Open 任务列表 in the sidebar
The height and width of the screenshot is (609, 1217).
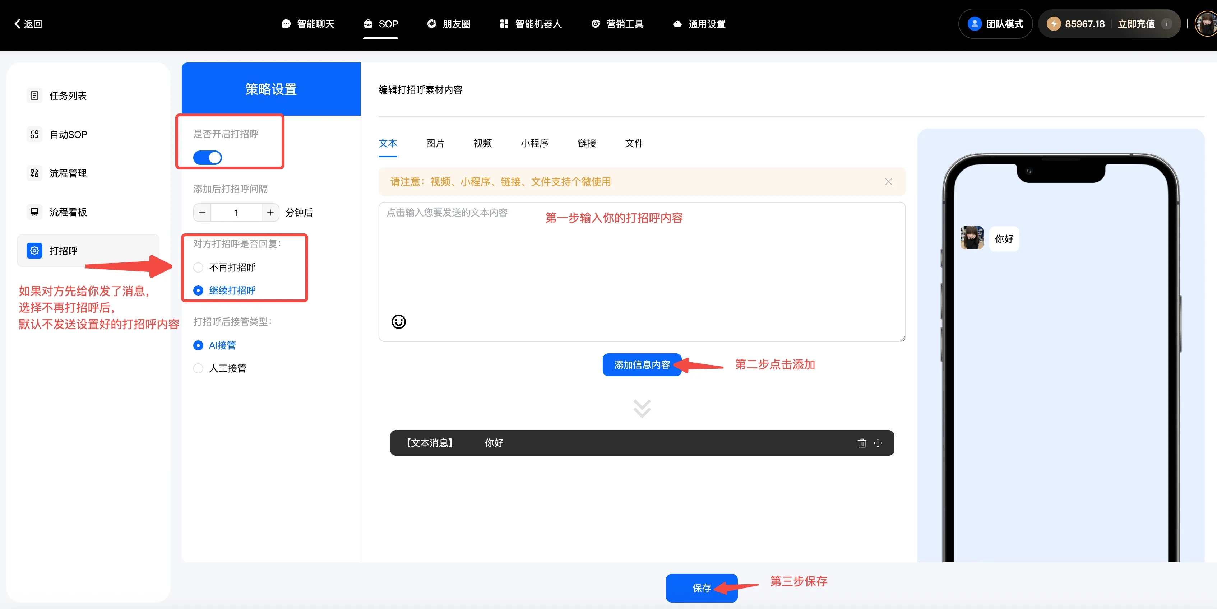[68, 96]
